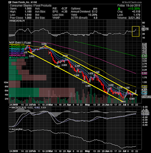Click the DF ticker symbol in the header
151x153 pixels.
coord(10,2)
